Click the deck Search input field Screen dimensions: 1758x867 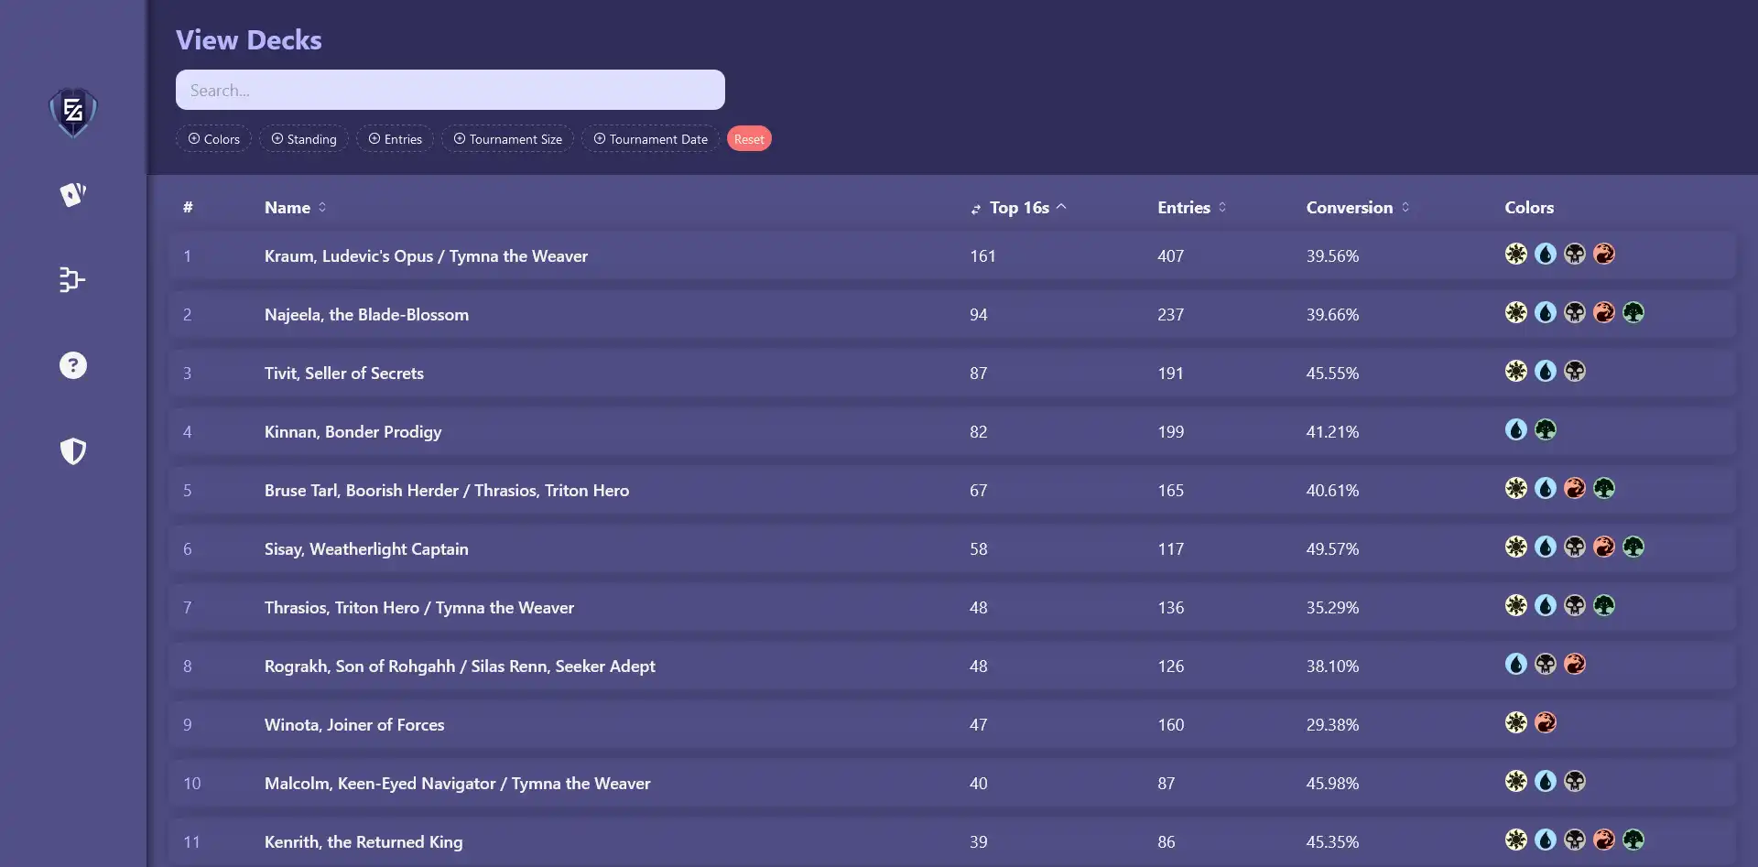click(450, 90)
